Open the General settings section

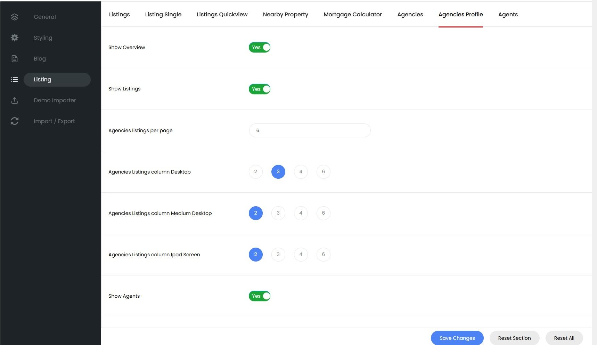(45, 17)
